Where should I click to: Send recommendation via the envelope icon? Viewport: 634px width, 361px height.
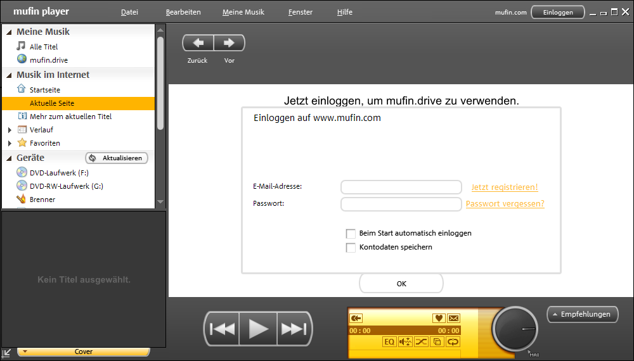coord(454,318)
